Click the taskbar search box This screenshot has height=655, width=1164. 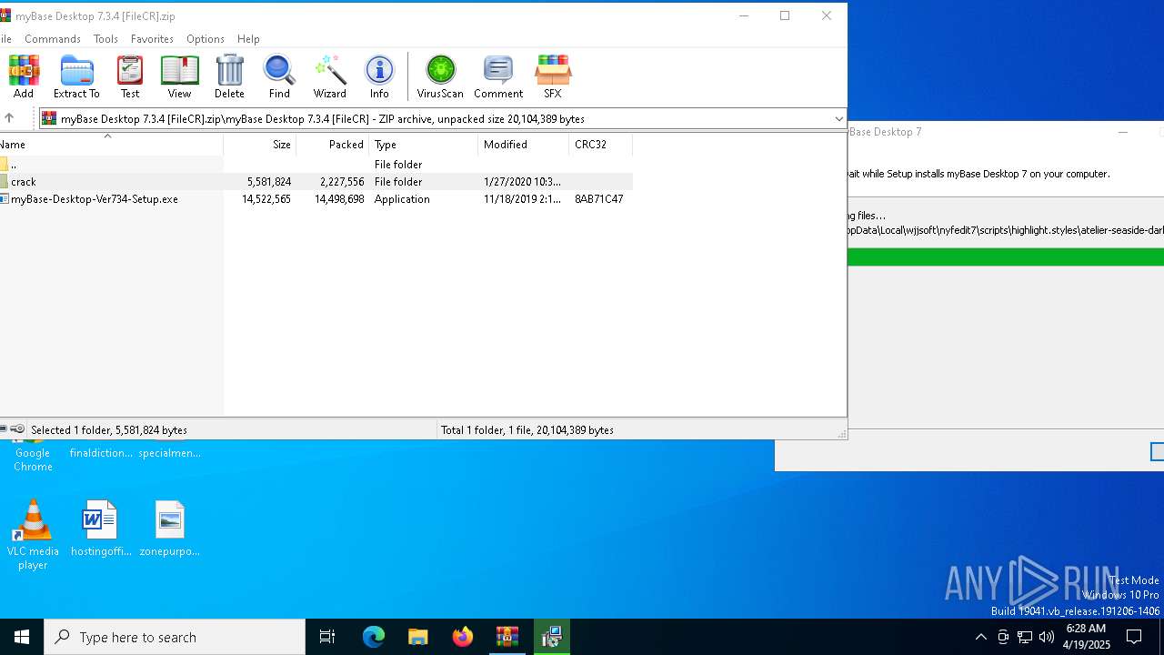(x=175, y=637)
